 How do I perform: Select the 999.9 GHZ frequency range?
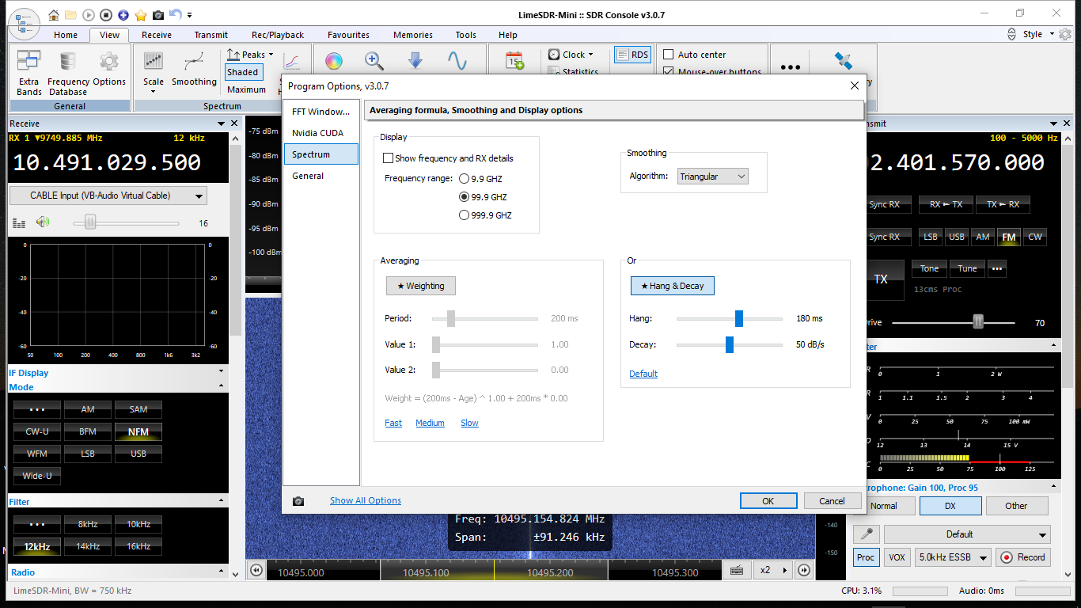pyautogui.click(x=464, y=215)
